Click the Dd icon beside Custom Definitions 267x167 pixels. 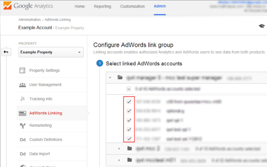[x=22, y=140]
